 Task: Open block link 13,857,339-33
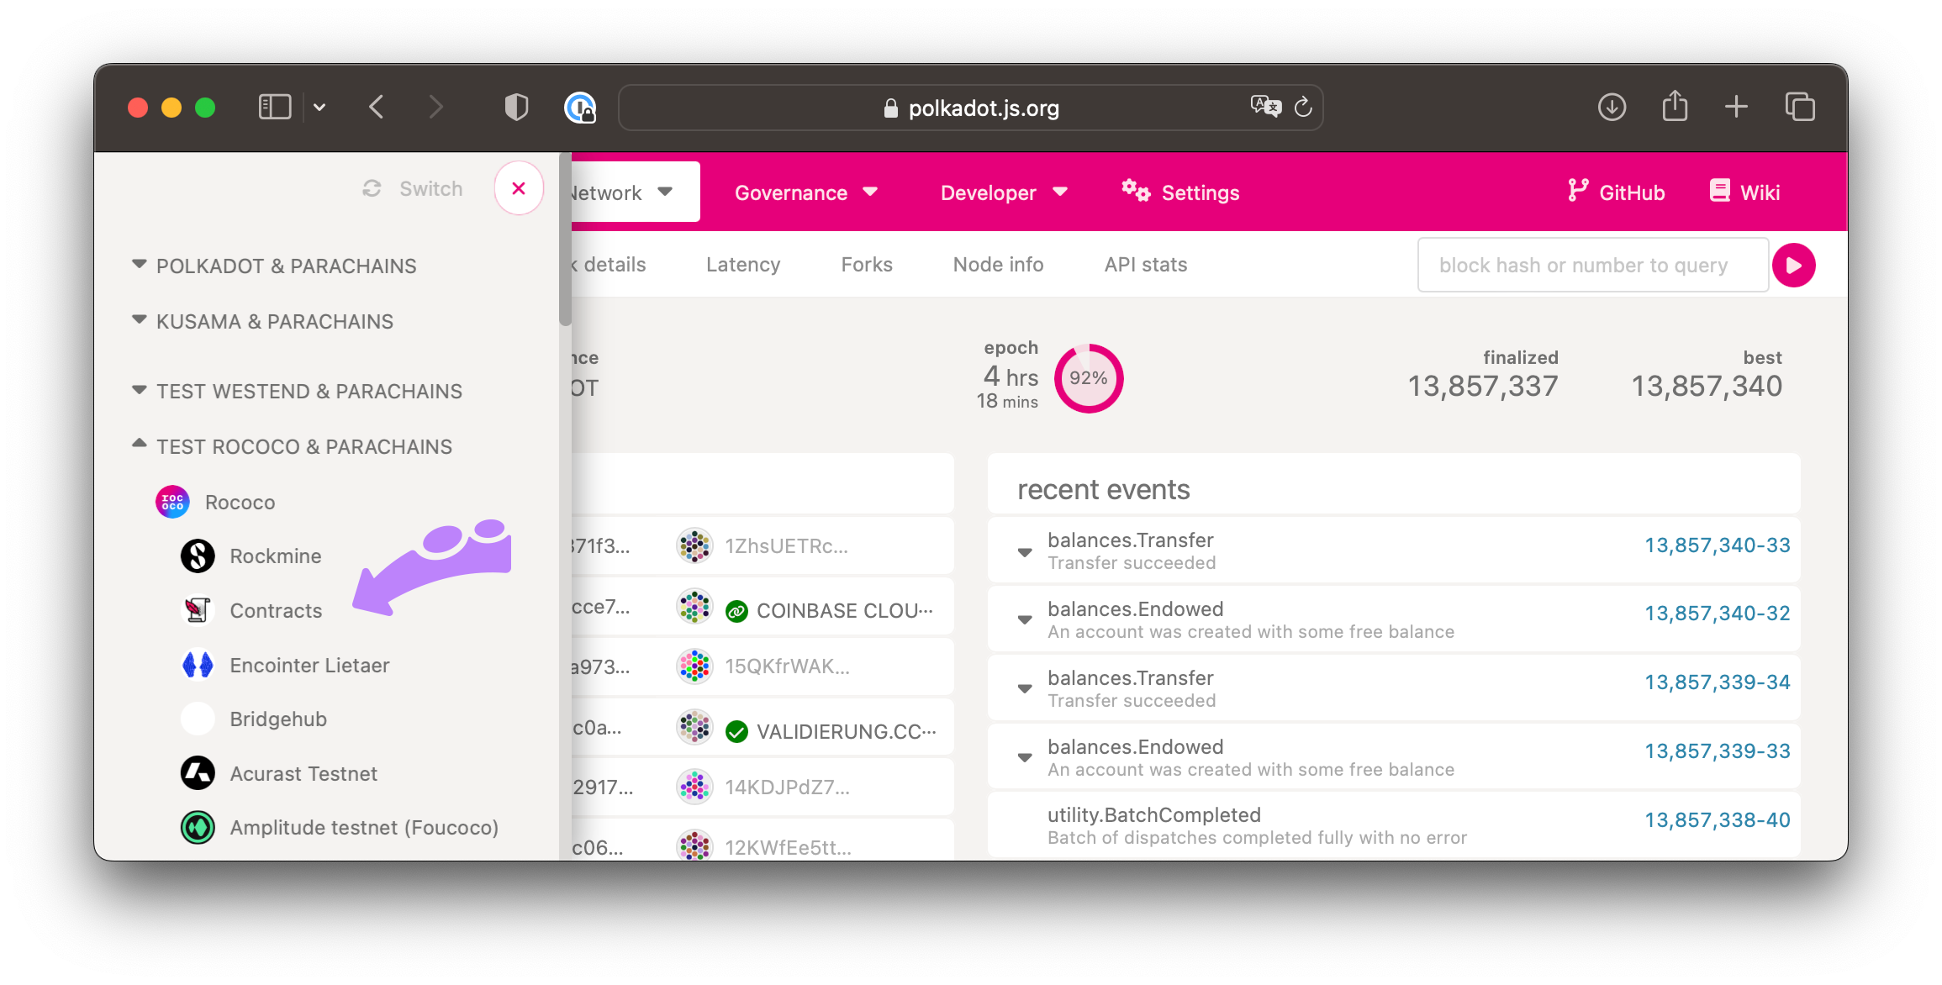(1718, 751)
